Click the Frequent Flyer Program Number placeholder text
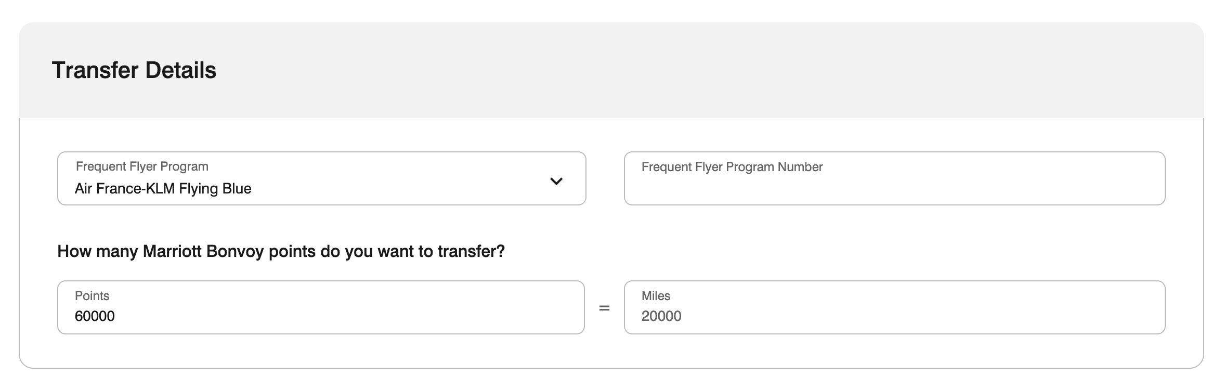 730,166
